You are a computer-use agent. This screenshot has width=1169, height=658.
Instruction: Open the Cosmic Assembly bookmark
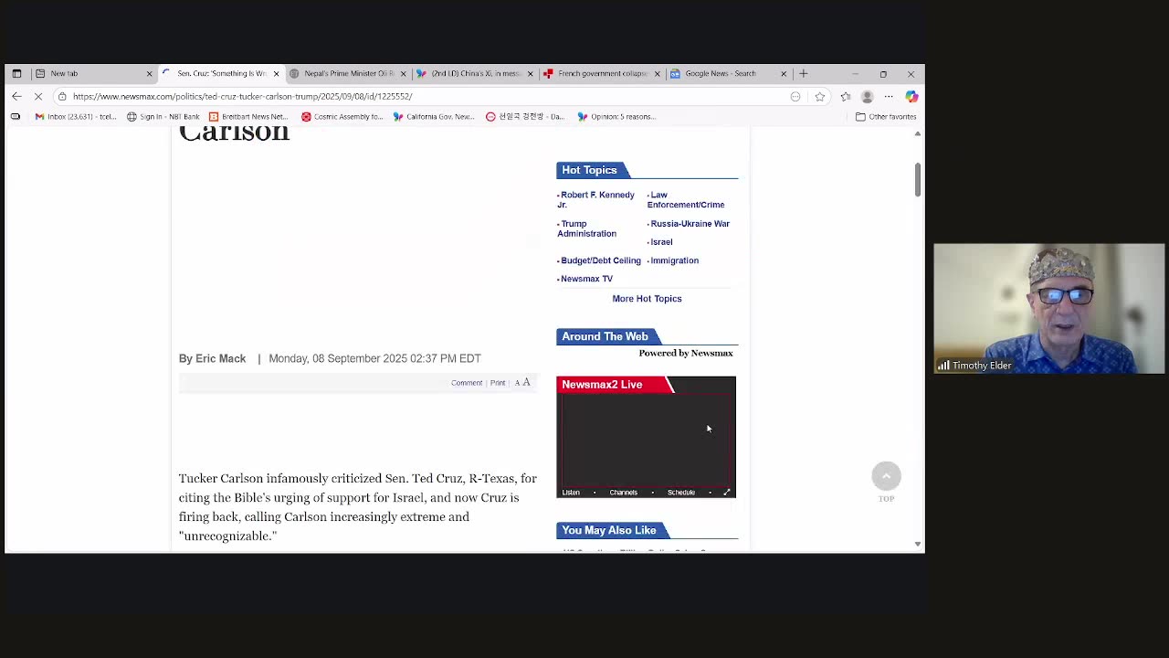pyautogui.click(x=342, y=116)
